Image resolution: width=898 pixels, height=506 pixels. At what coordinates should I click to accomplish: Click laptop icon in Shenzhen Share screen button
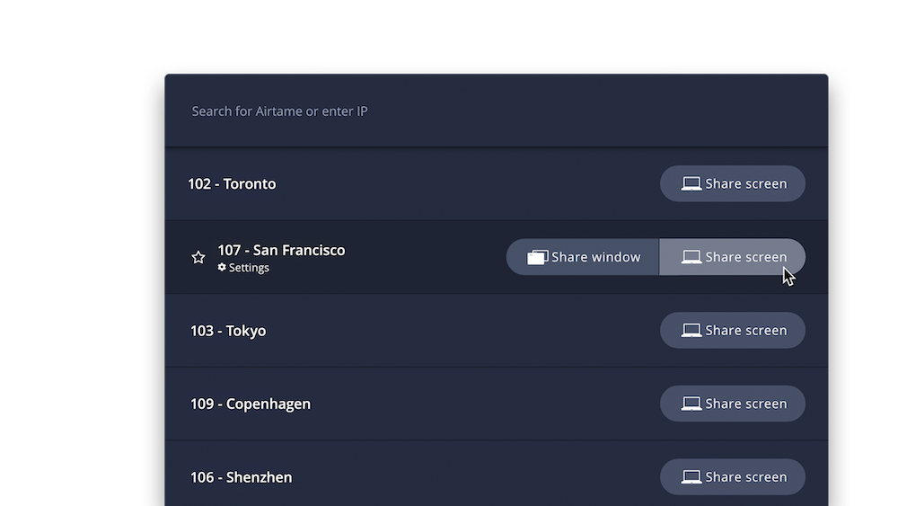point(691,476)
